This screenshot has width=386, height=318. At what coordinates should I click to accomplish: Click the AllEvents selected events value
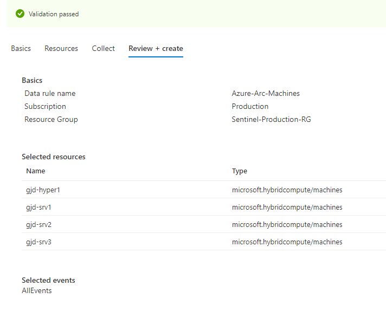pyautogui.click(x=37, y=290)
